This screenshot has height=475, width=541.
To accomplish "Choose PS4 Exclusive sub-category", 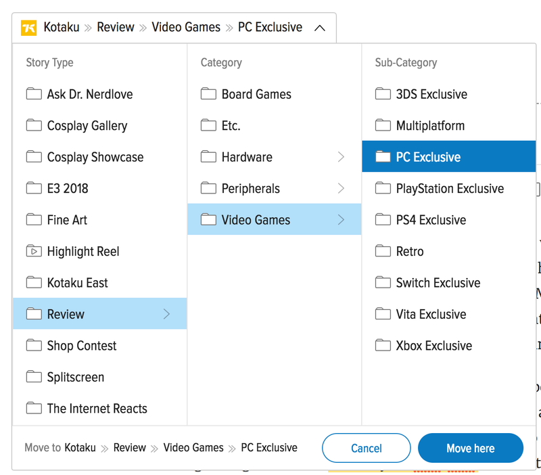I will [449, 219].
